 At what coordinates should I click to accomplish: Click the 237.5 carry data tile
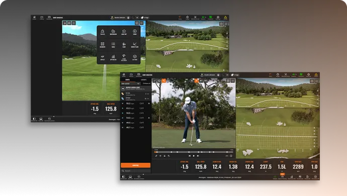point(266,166)
